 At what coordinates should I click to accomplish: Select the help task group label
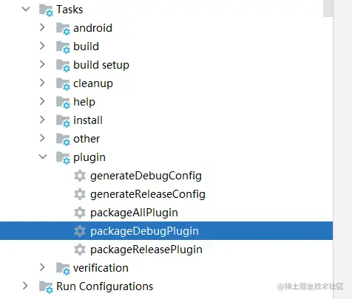(84, 102)
